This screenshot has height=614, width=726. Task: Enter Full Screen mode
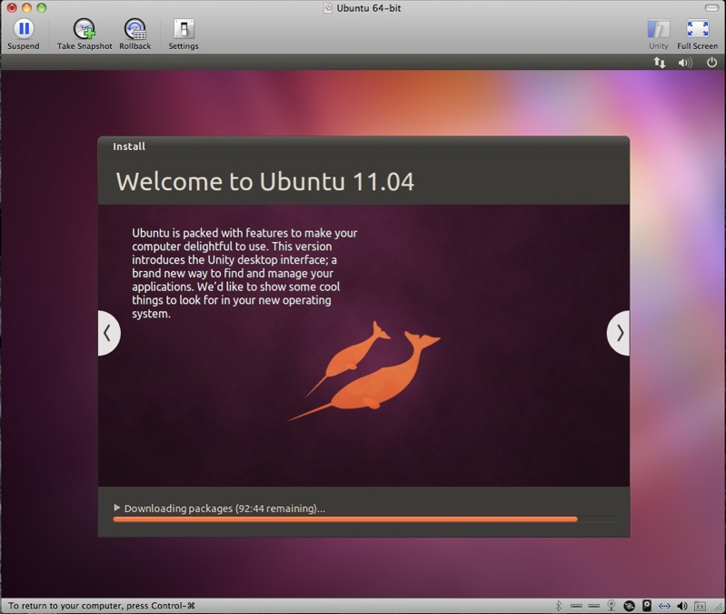coord(697,30)
